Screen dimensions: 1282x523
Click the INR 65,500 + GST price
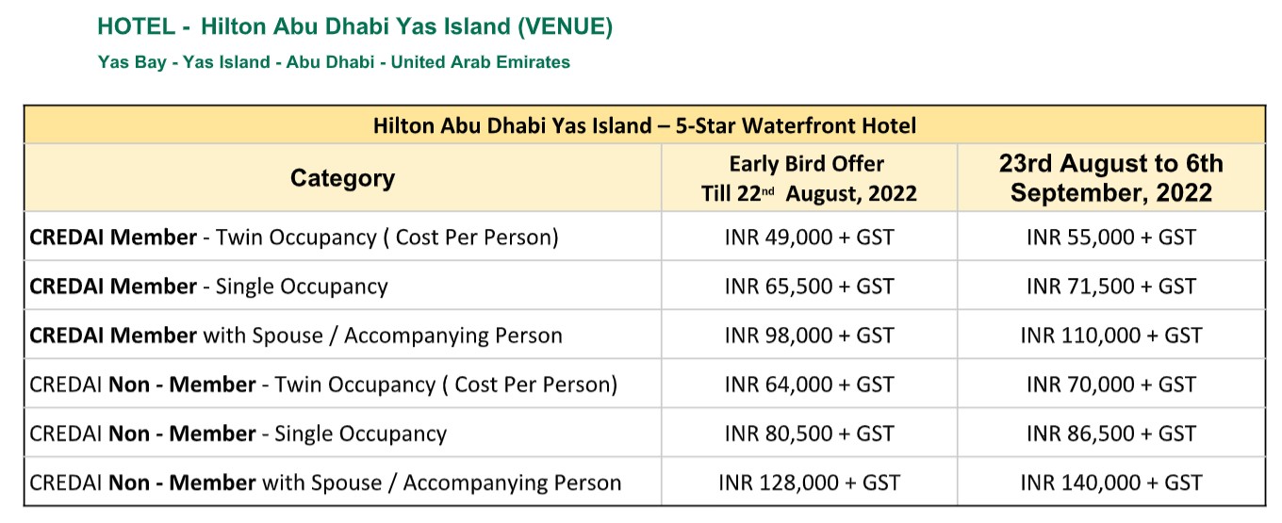click(809, 286)
